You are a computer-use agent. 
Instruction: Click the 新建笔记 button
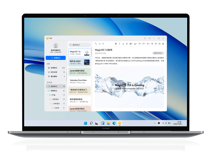55,58
